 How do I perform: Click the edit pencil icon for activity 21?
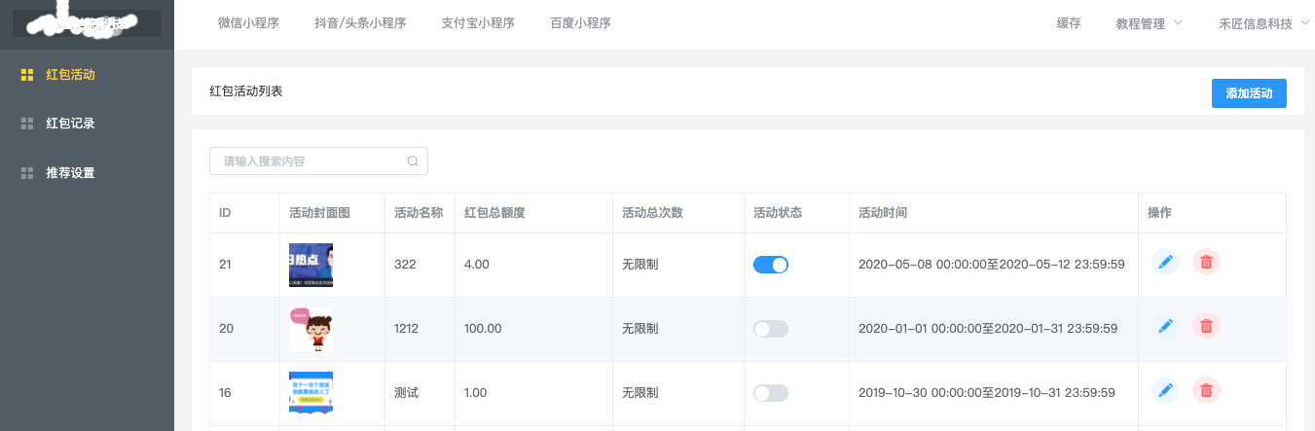click(1165, 262)
